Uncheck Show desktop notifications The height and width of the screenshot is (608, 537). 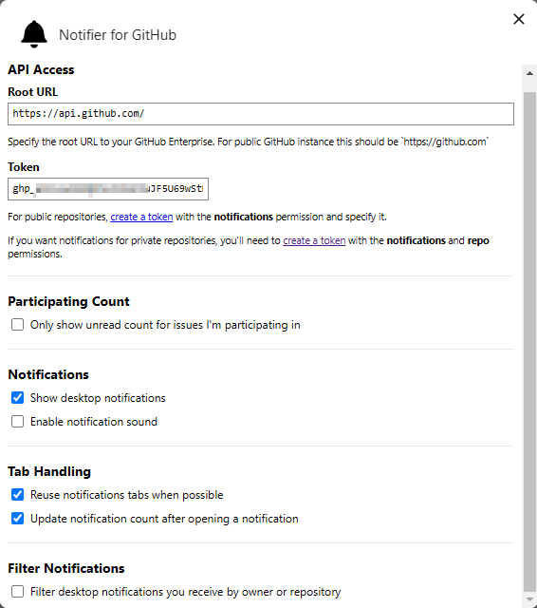[x=17, y=398]
